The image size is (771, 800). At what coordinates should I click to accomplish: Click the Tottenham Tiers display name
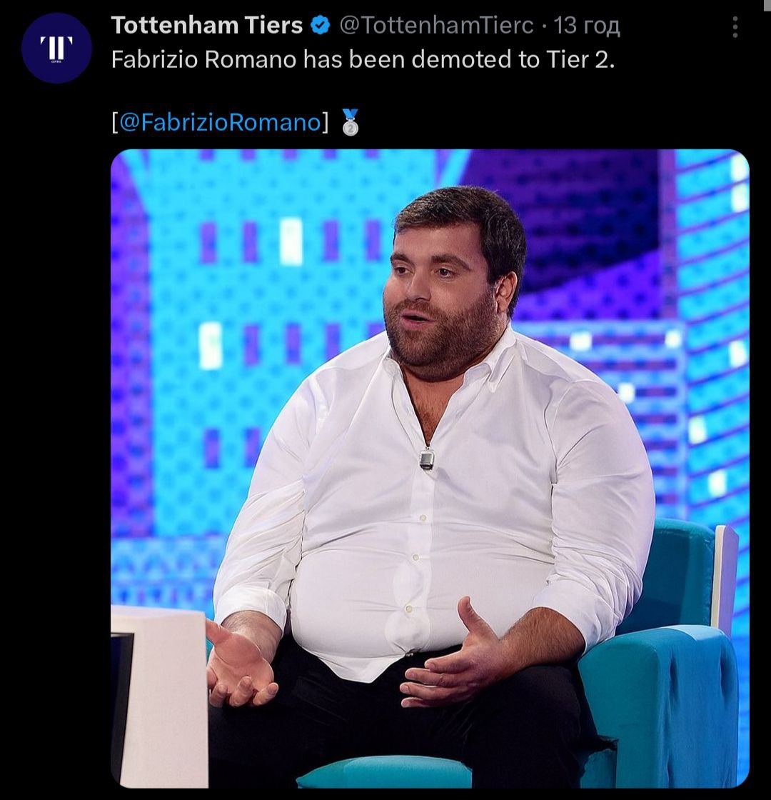[x=207, y=25]
